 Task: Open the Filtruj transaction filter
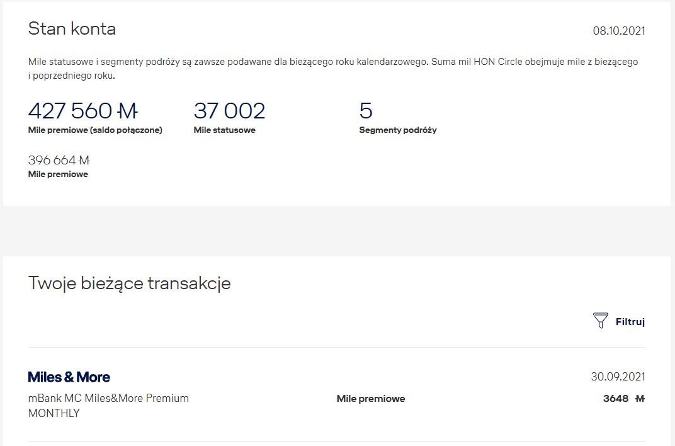coord(618,321)
